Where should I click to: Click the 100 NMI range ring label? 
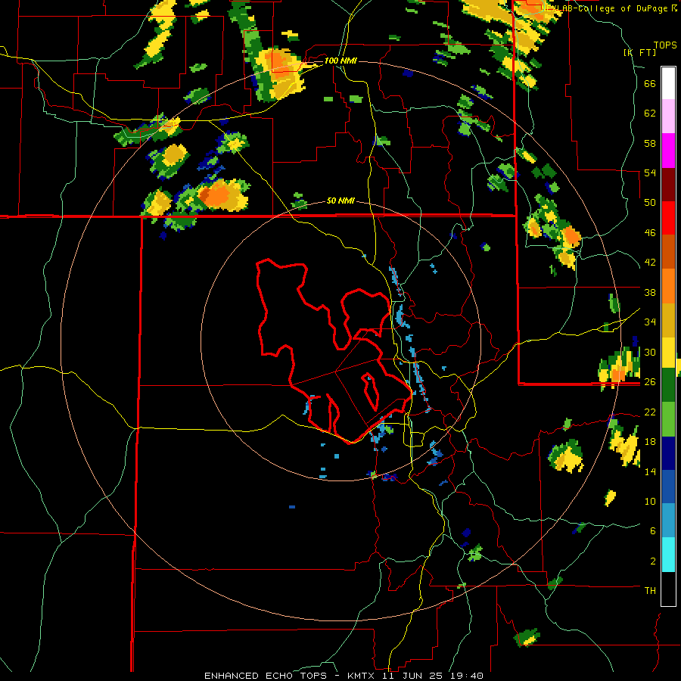point(340,61)
